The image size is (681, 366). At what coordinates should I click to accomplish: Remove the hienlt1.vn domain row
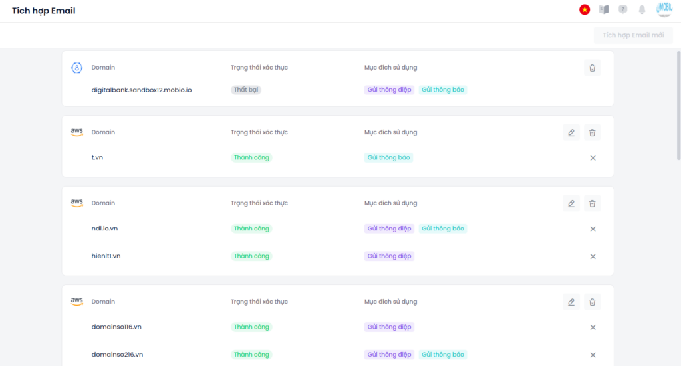(x=593, y=256)
